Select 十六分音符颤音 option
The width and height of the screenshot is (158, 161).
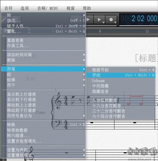pos(121,106)
